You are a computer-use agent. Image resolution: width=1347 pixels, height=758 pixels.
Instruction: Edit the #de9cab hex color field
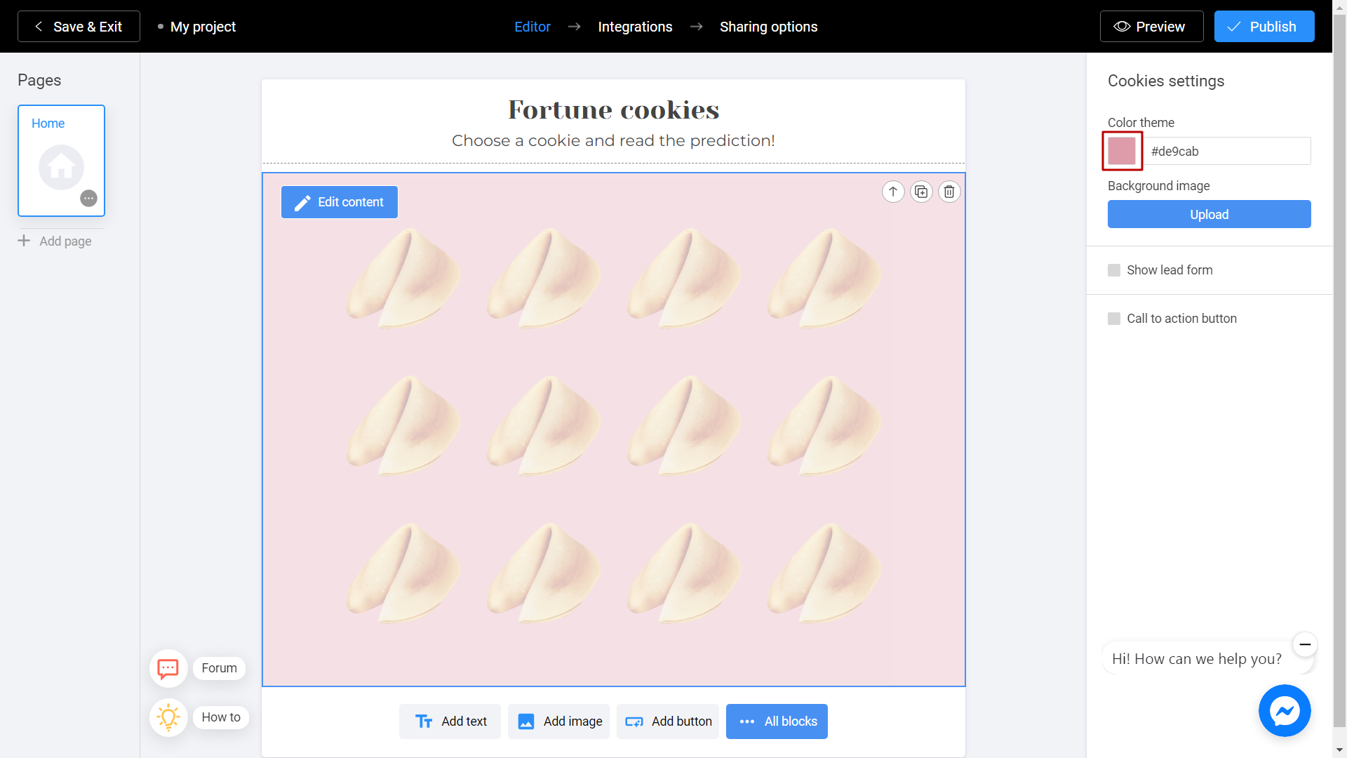click(1228, 151)
